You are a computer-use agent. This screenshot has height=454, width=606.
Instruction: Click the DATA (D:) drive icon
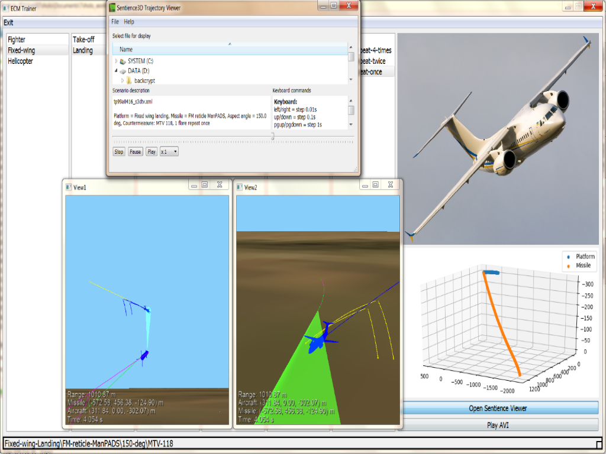click(123, 70)
